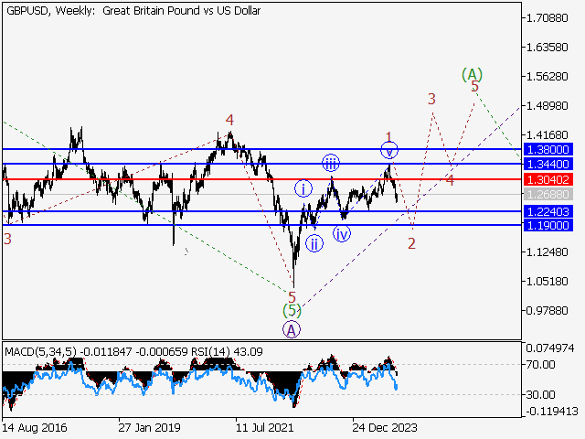Select the circled purple A wave label
This screenshot has height=439, width=585.
tap(291, 329)
